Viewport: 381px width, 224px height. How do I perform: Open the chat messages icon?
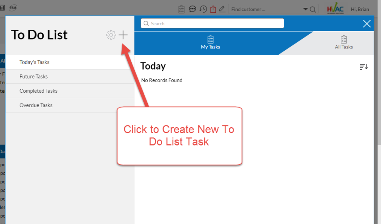(x=192, y=9)
